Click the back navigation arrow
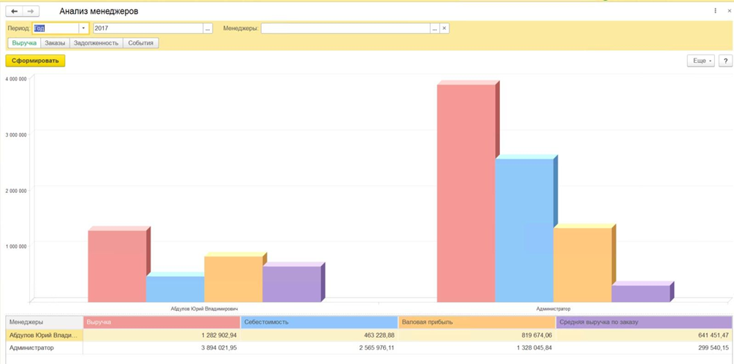 (14, 12)
